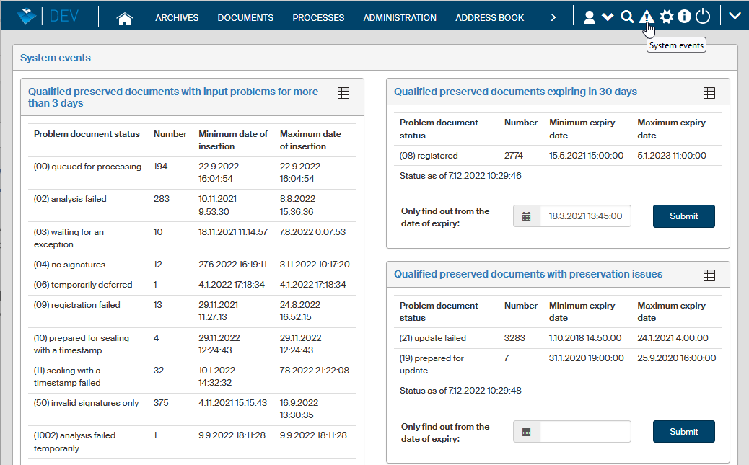Open calendar picker in preservation issues panel
Screen dimensions: 749x465
coord(527,432)
